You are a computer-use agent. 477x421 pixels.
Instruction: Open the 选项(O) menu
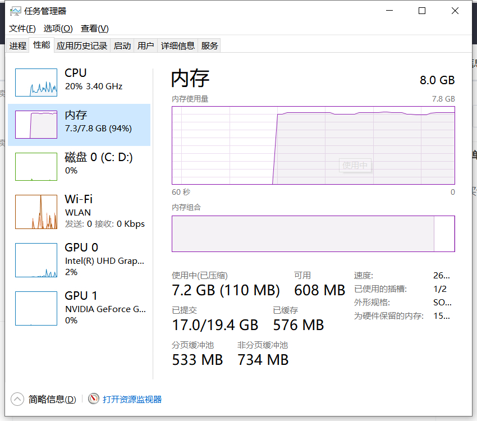click(58, 29)
